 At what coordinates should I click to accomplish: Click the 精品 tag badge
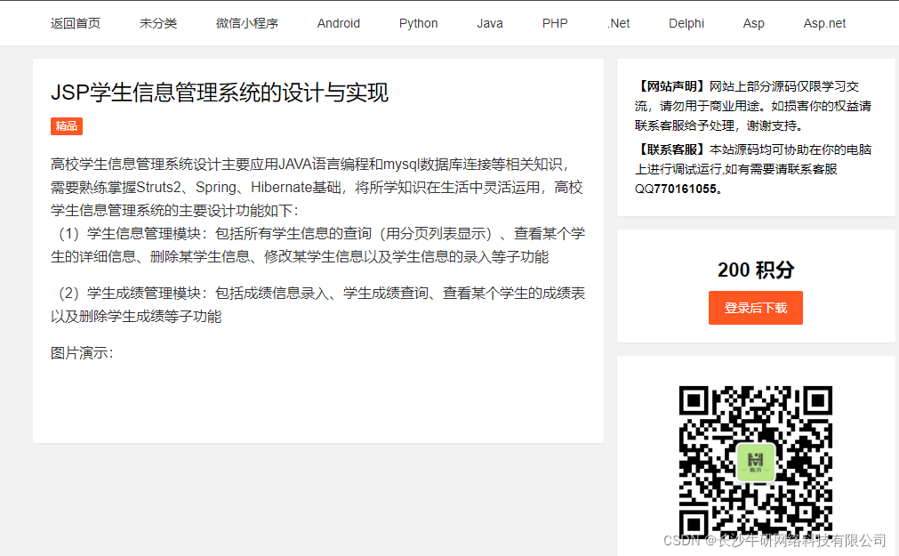tap(67, 126)
